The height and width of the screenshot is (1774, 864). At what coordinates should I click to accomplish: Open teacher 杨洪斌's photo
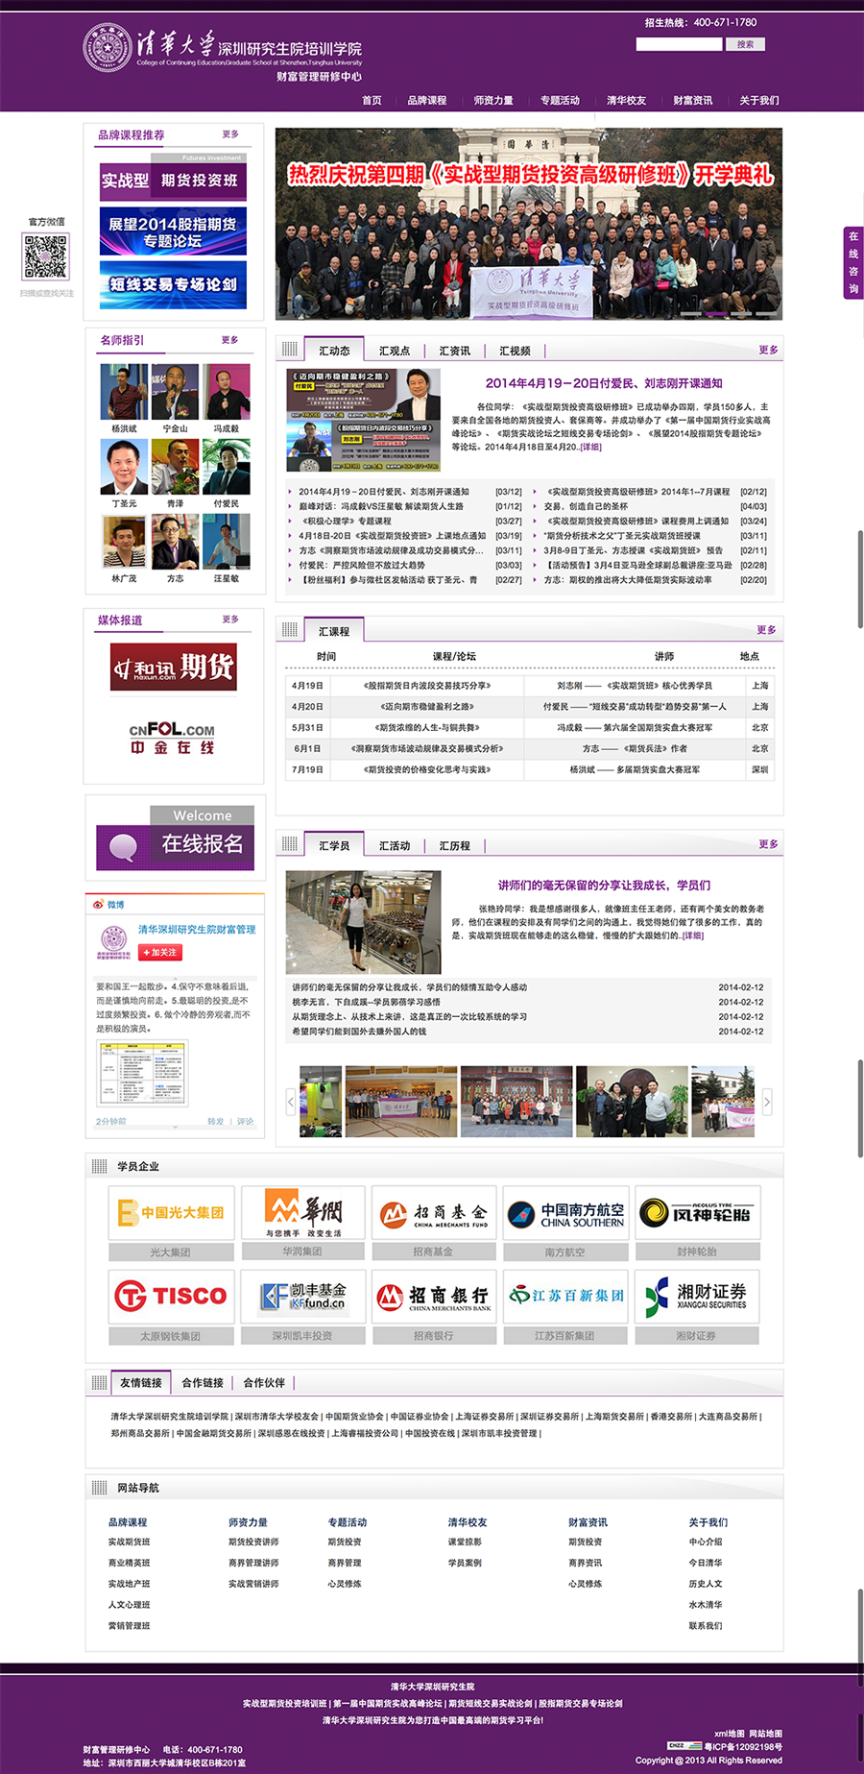tap(124, 392)
